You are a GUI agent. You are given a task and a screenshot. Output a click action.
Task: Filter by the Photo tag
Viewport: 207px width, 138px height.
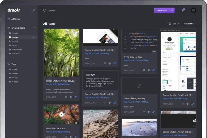15,69
